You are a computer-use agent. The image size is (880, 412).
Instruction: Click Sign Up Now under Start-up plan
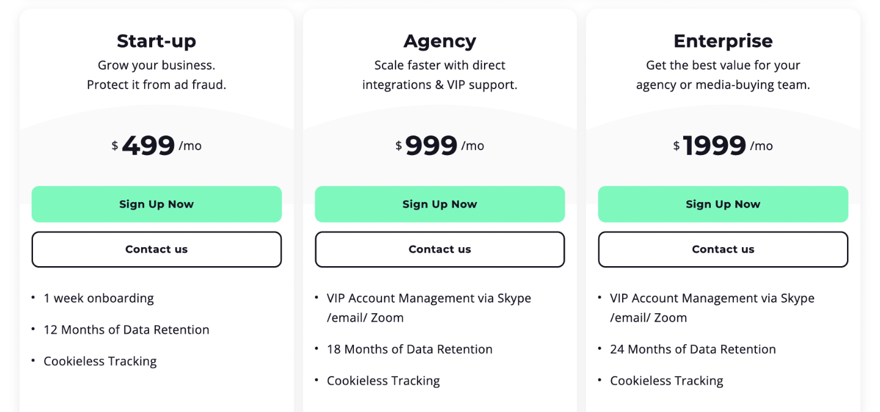(x=156, y=204)
